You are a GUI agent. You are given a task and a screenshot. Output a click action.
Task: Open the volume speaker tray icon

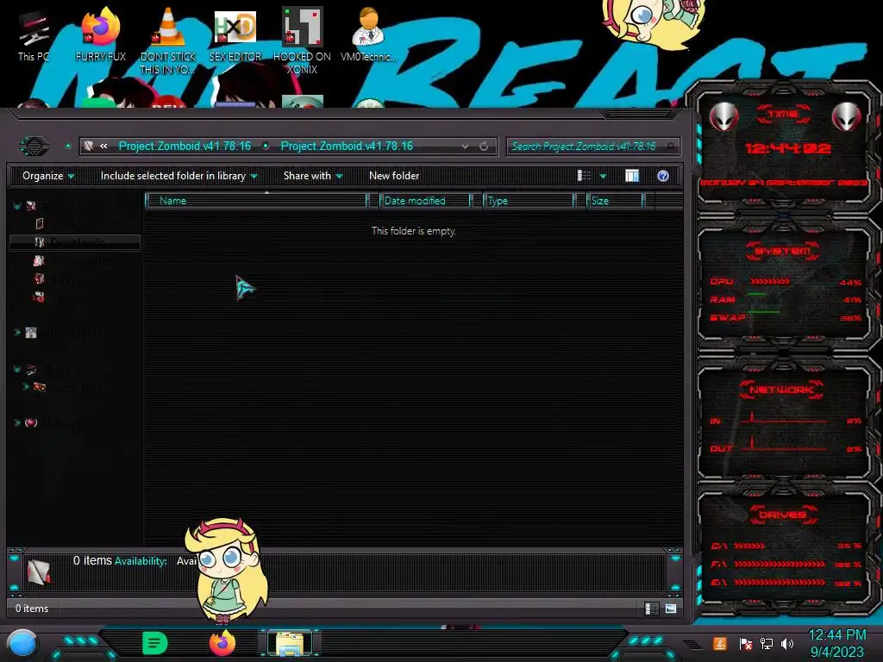[x=786, y=643]
